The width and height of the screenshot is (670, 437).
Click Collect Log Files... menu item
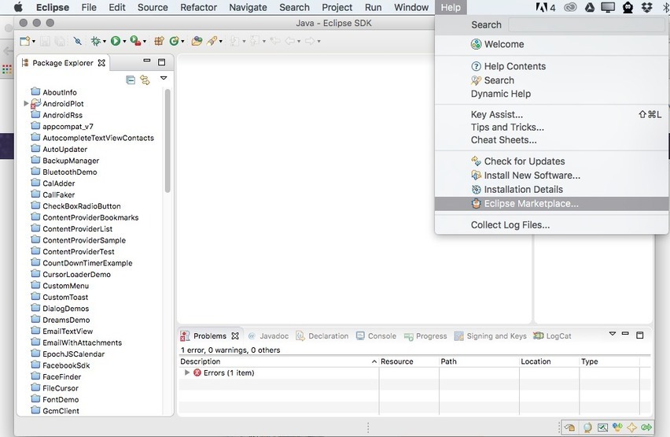(x=551, y=225)
